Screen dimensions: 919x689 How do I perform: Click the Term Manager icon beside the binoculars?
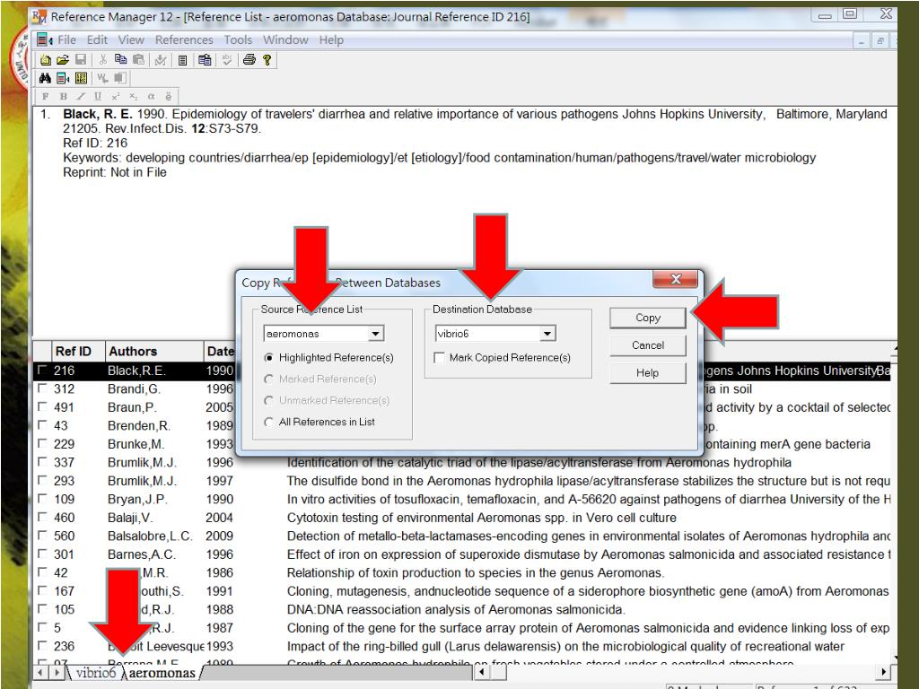pos(63,78)
